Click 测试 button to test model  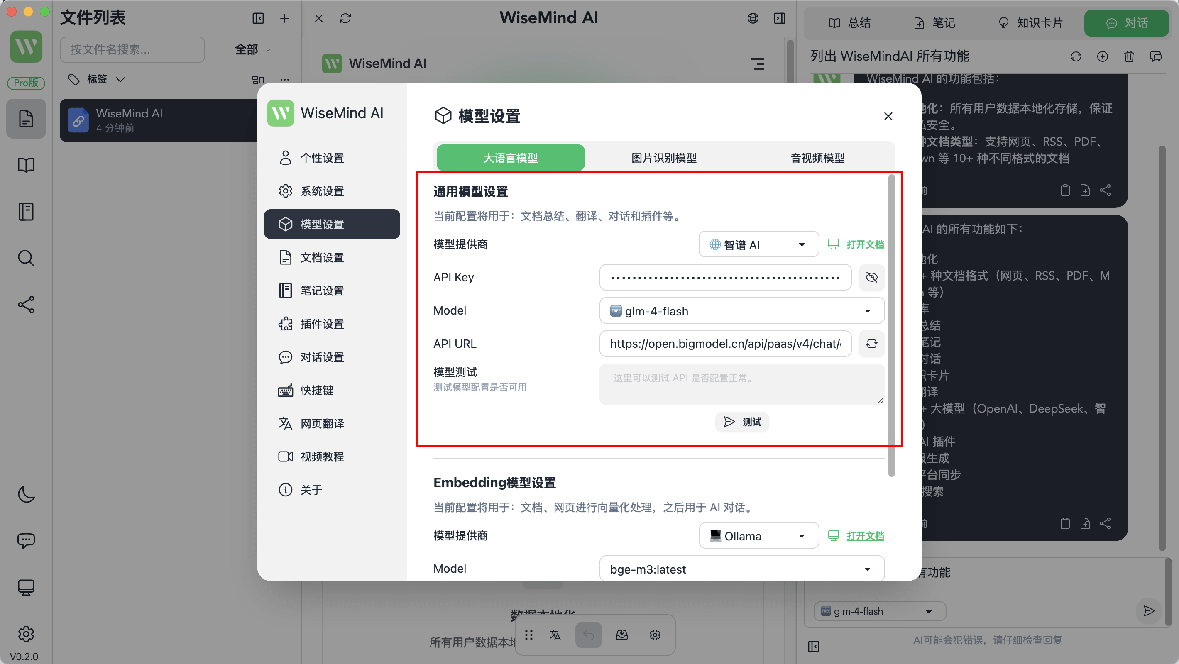[742, 422]
